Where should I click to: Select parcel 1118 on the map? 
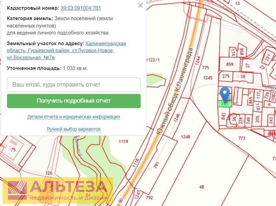136,163
